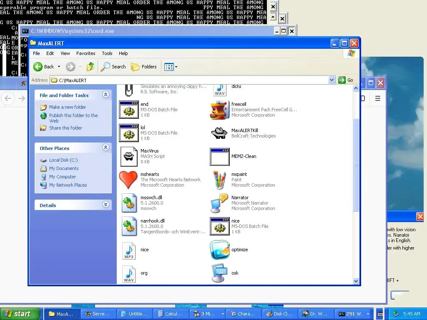This screenshot has height=320, width=427.
Task: Toggle the Folders pane button
Action: point(144,67)
